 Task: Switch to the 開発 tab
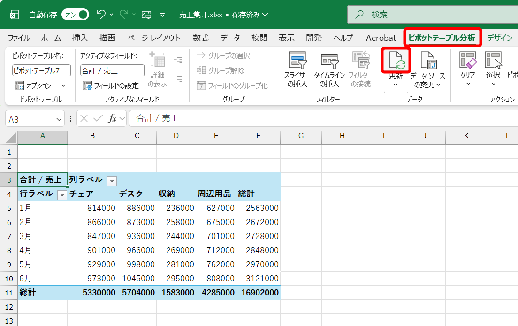pyautogui.click(x=314, y=38)
